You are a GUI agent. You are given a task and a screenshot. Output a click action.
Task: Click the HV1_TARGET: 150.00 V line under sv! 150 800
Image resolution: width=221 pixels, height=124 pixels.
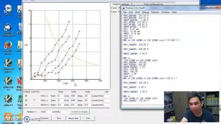(136, 45)
